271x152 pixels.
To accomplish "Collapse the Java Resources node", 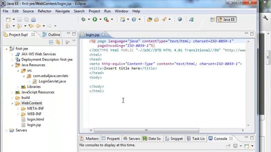I will [x=12, y=65].
